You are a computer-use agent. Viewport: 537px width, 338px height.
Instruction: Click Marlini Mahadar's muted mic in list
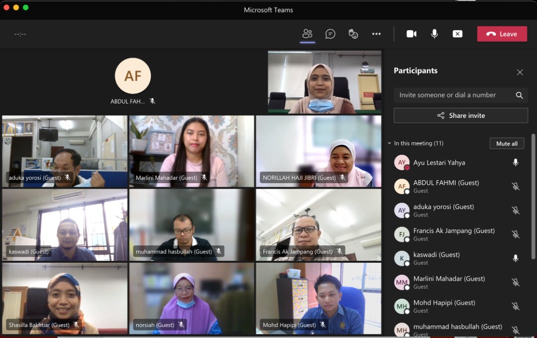516,282
